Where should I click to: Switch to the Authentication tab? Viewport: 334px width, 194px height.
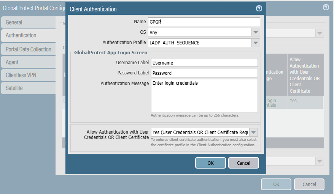28,35
